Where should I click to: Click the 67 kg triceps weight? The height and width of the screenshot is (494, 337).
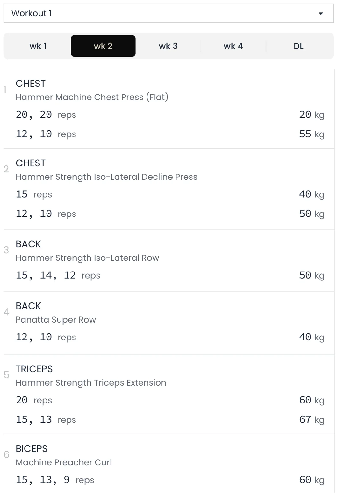(x=312, y=420)
